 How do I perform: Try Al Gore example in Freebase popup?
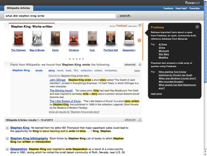click(163, 45)
